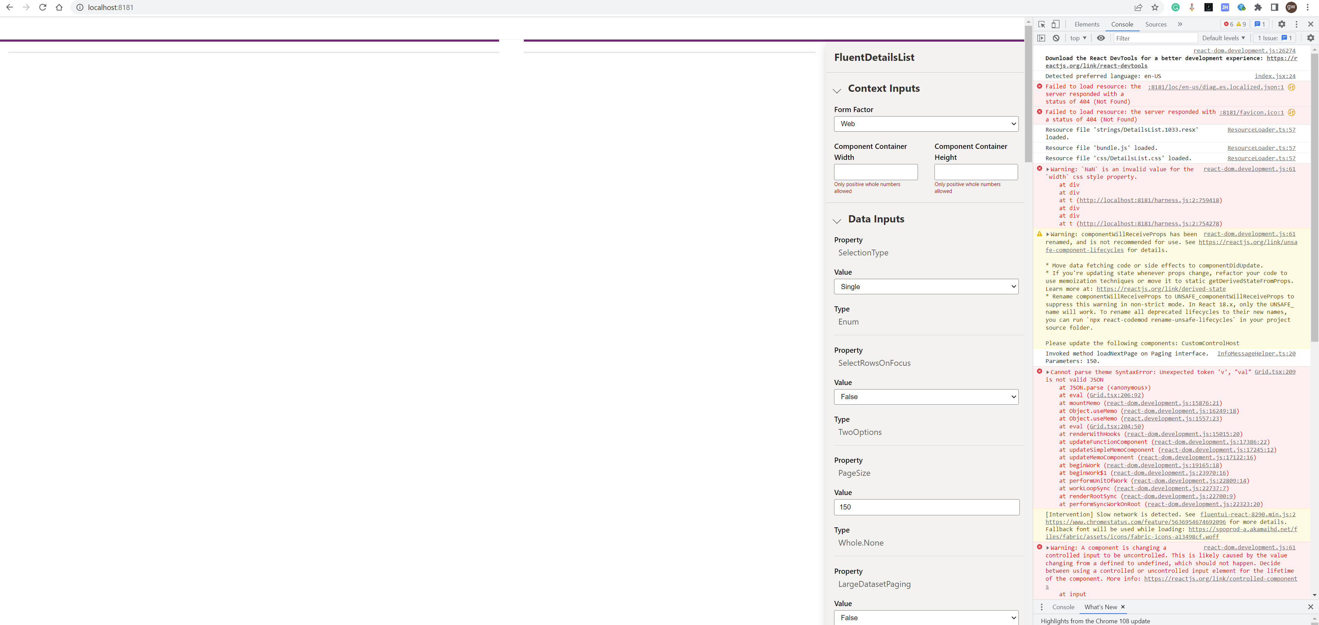Image resolution: width=1319 pixels, height=625 pixels.
Task: Switch to the Elements tab
Action: point(1086,24)
